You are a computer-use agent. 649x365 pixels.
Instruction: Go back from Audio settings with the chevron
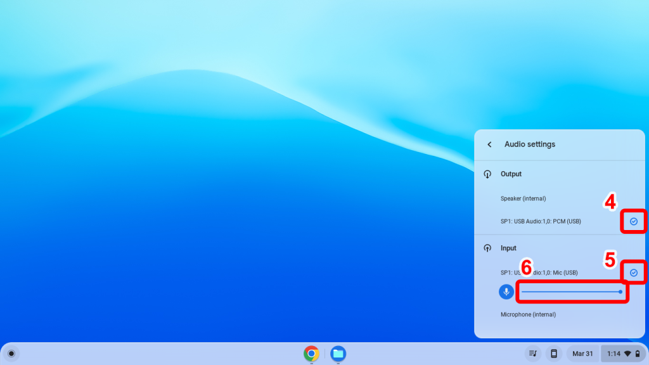click(489, 144)
